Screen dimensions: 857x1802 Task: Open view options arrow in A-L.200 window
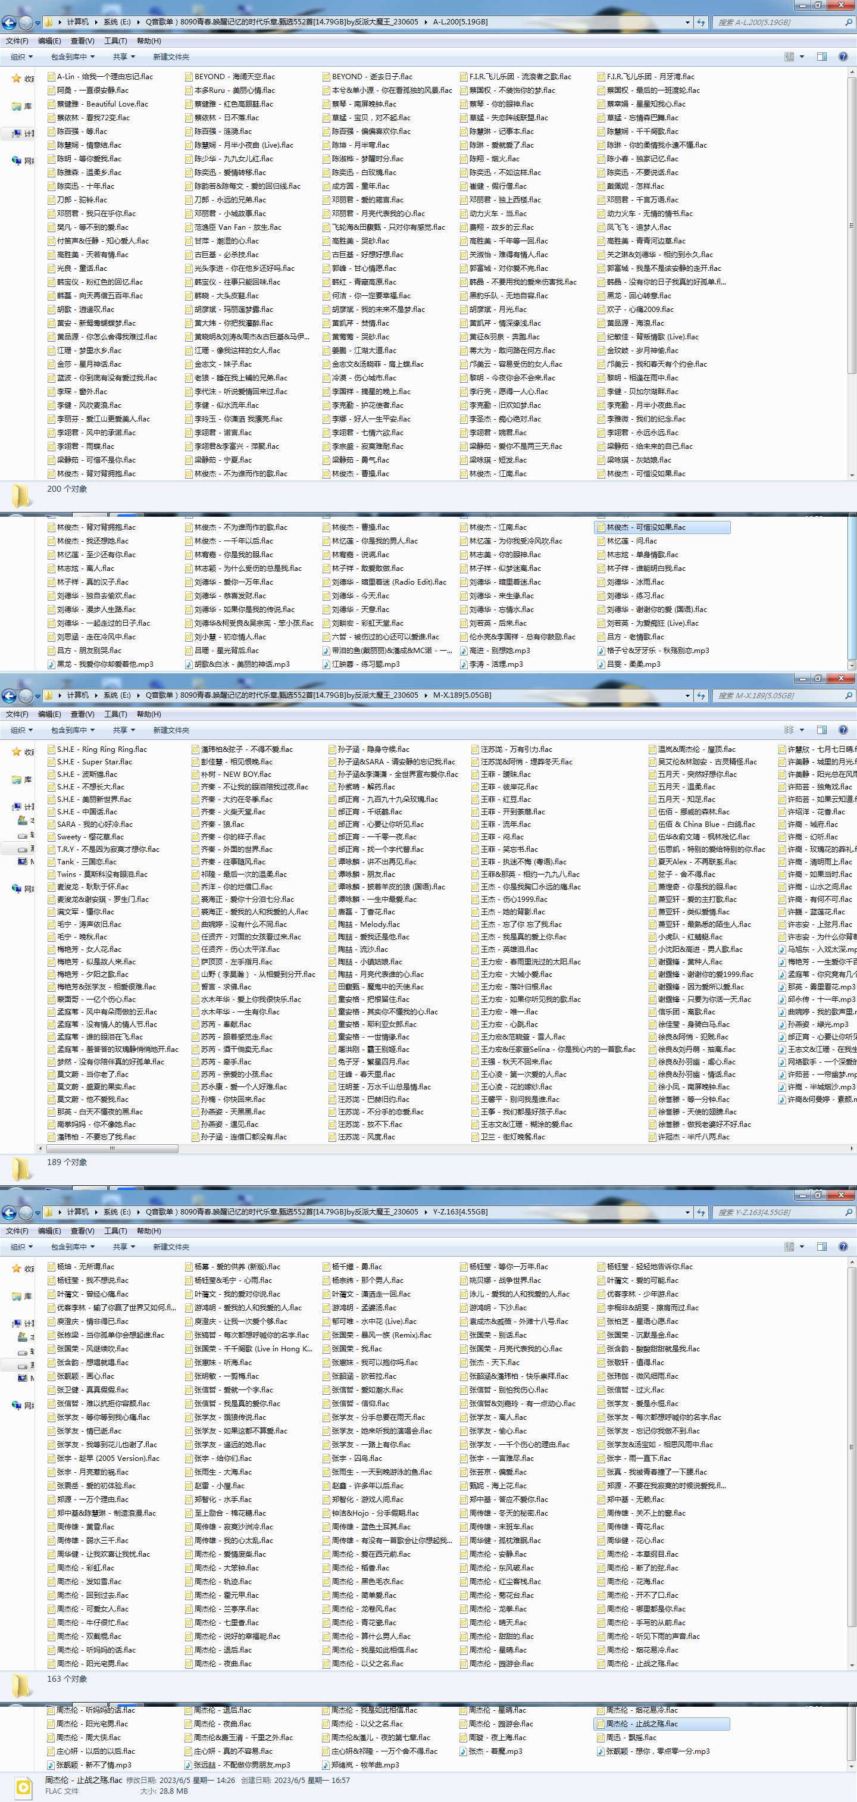(x=802, y=57)
